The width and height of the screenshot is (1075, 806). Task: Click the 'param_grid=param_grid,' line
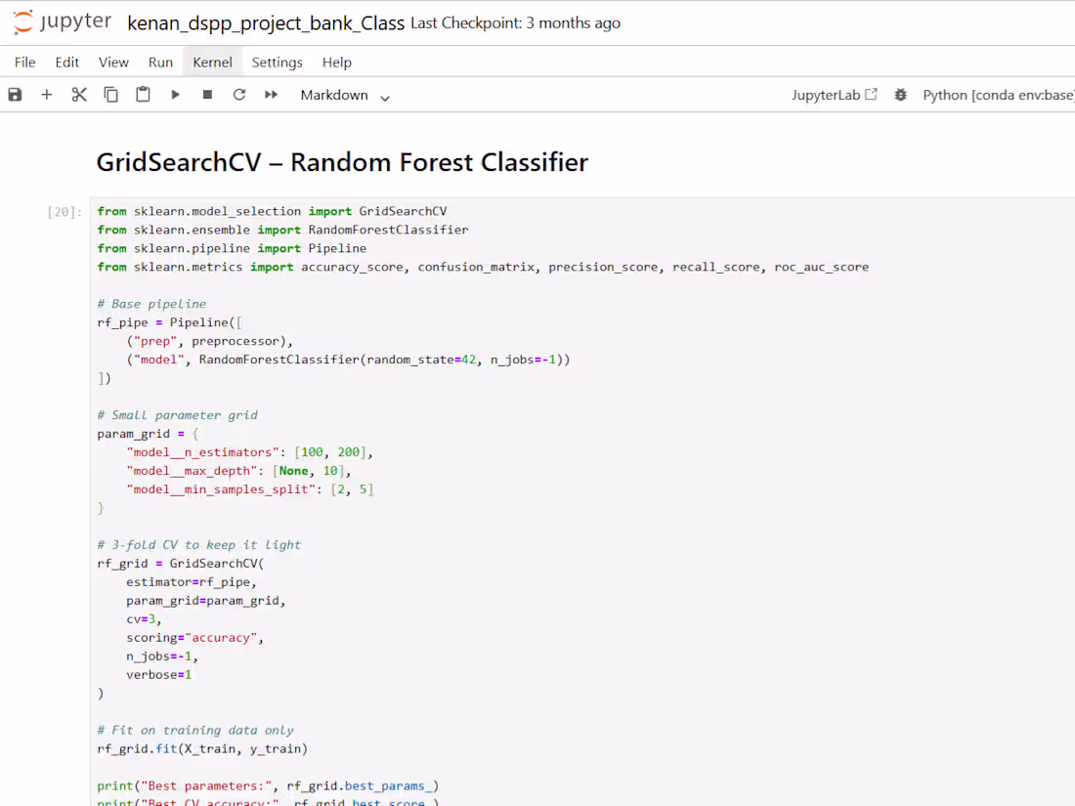pyautogui.click(x=205, y=600)
